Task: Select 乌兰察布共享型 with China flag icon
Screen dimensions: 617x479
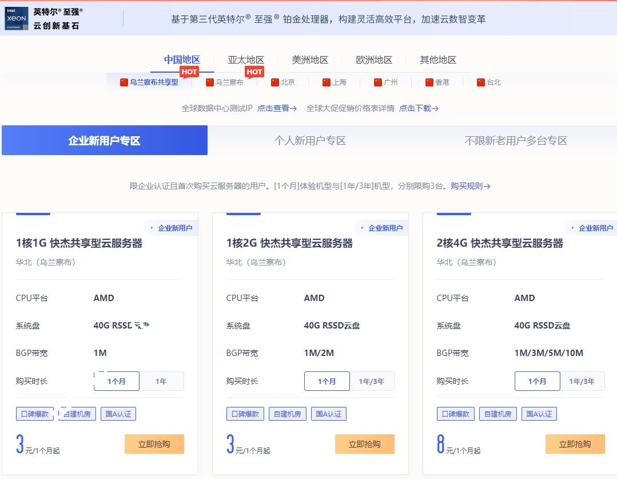Action: coord(149,82)
